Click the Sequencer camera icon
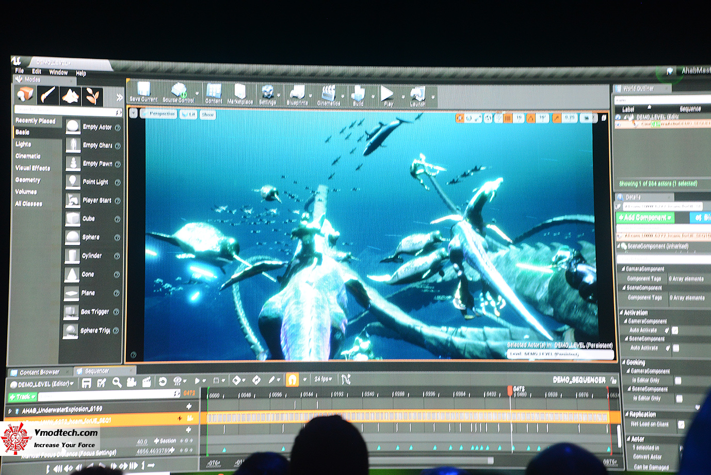This screenshot has height=475, width=711. pyautogui.click(x=132, y=382)
